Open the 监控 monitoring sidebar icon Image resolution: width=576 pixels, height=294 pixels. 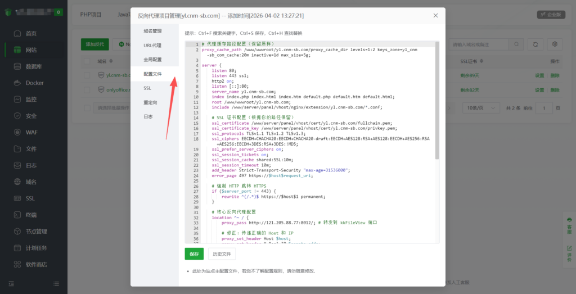point(17,99)
